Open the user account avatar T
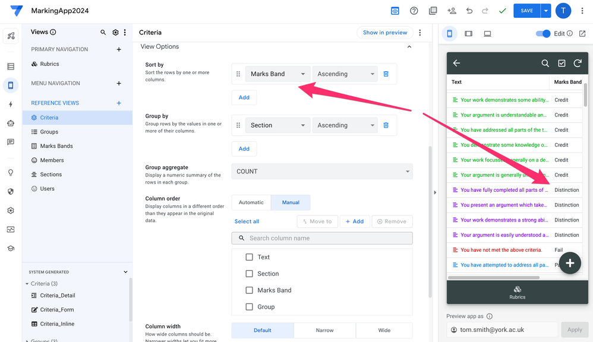 pyautogui.click(x=563, y=11)
